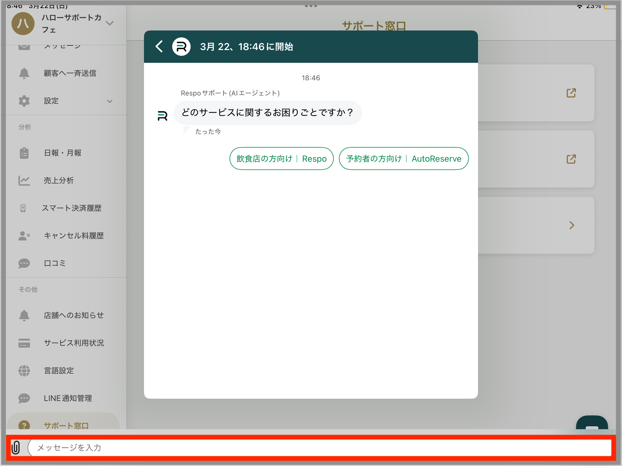The width and height of the screenshot is (622, 466).
Task: Click the メッセージを入力 text field
Action: click(320, 448)
